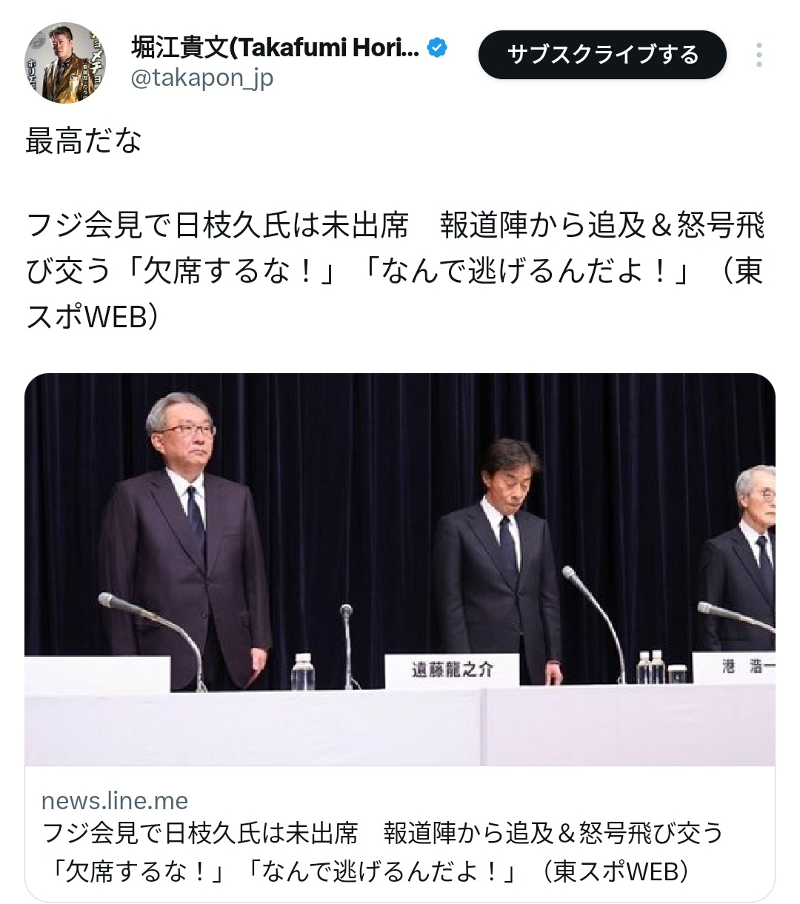Open Takafumi Horie's profile avatar

click(66, 62)
